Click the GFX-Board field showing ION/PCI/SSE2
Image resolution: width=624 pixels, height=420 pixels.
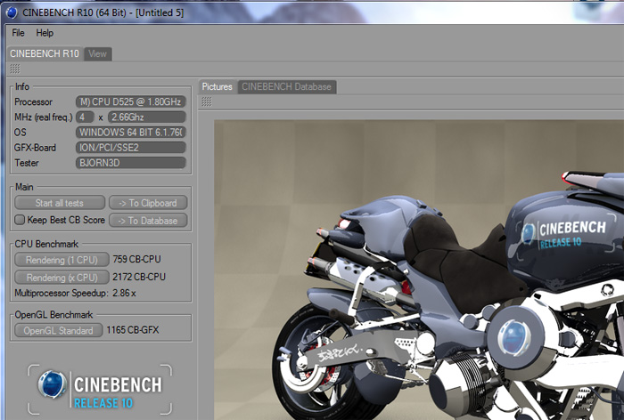pos(130,148)
